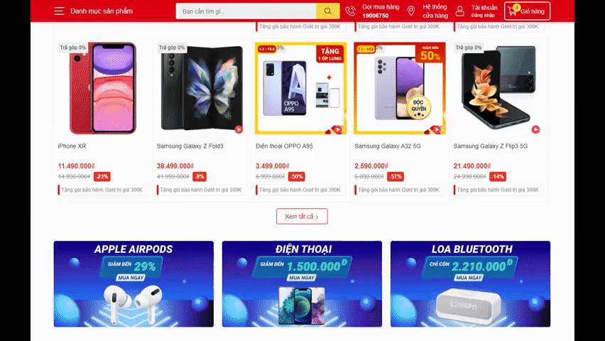Play the OPPO A95 video icon
The height and width of the screenshot is (341, 605).
point(337,130)
